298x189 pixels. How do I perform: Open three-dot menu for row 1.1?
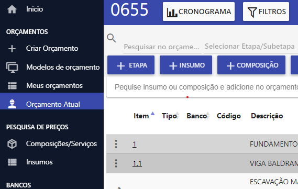[x=116, y=163]
